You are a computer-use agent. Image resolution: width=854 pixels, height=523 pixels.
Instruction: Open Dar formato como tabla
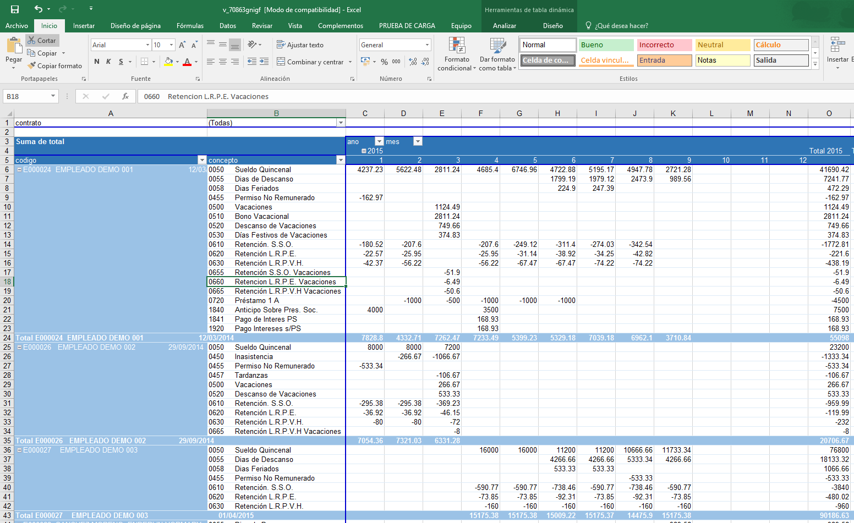(x=497, y=54)
